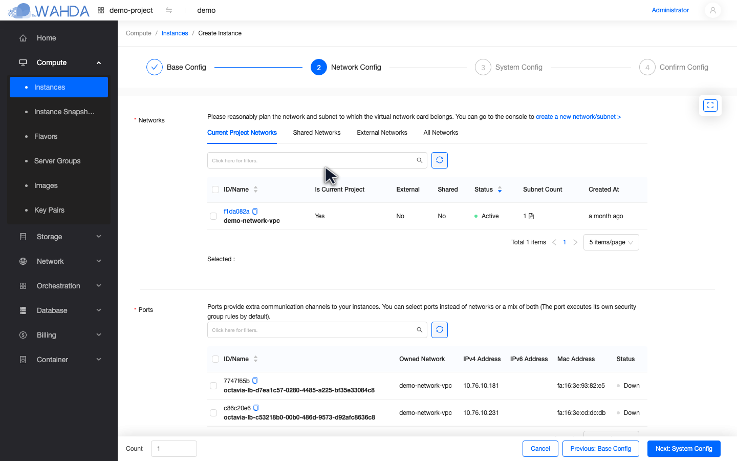
Task: Switch to All Networks tab
Action: pyautogui.click(x=441, y=133)
